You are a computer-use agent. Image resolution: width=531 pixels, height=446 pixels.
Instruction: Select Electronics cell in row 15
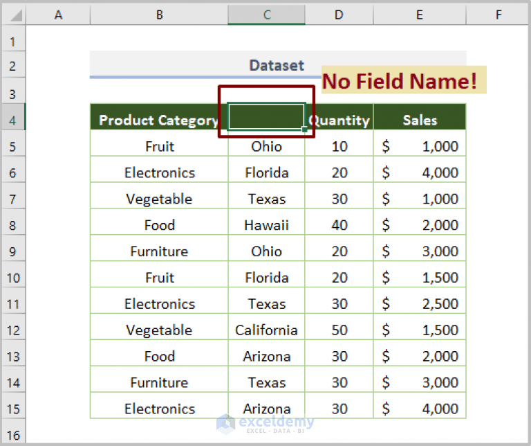[159, 405]
